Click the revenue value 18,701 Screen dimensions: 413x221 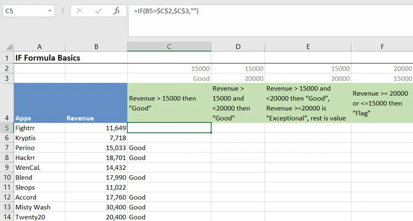[96, 158]
